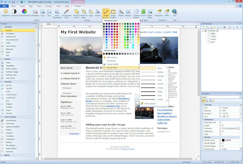Open the Contrast adjustment tool
This screenshot has height=164, width=243.
pyautogui.click(x=14, y=11)
